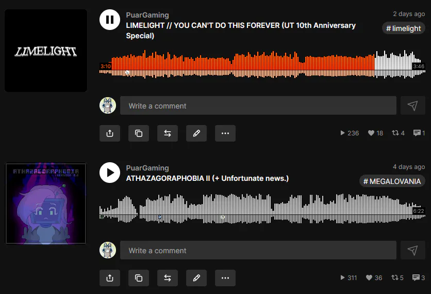Click the share icon under ATHAZAGORAPHOBIA II
The height and width of the screenshot is (294, 431).
(110, 278)
